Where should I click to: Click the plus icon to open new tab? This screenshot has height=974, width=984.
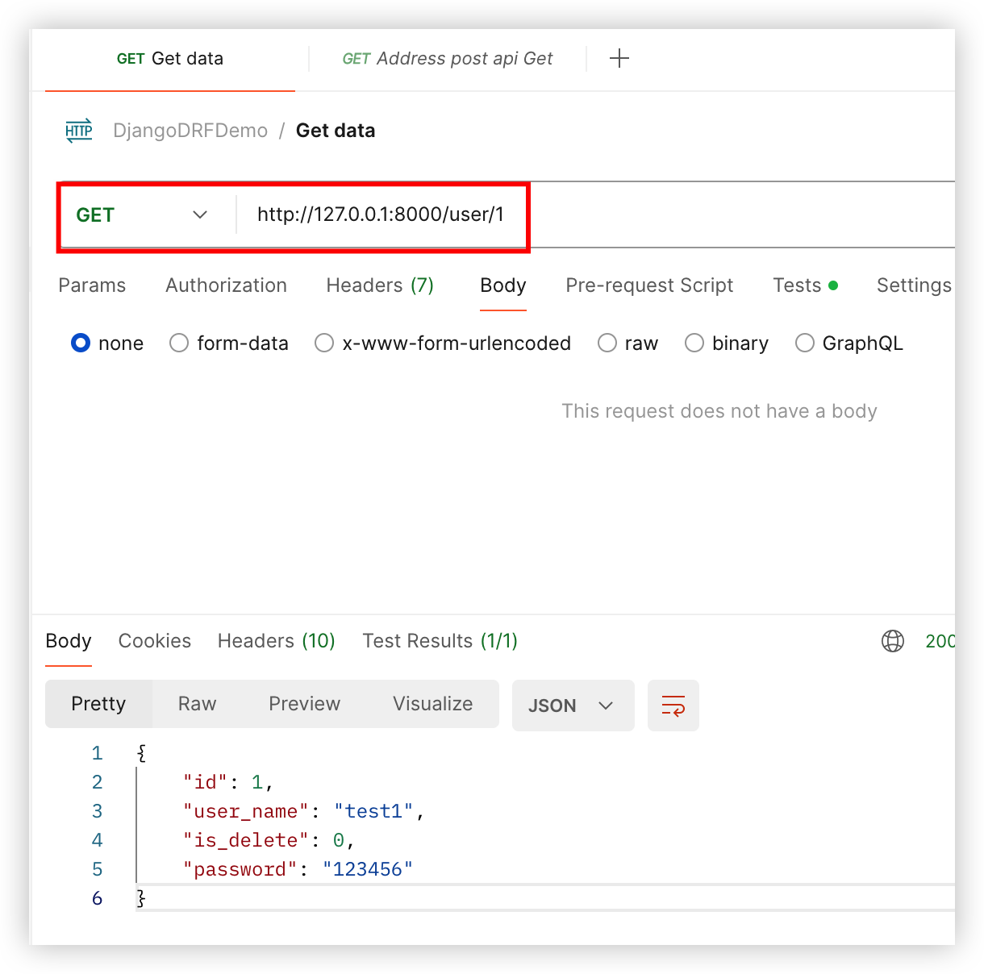(x=619, y=59)
